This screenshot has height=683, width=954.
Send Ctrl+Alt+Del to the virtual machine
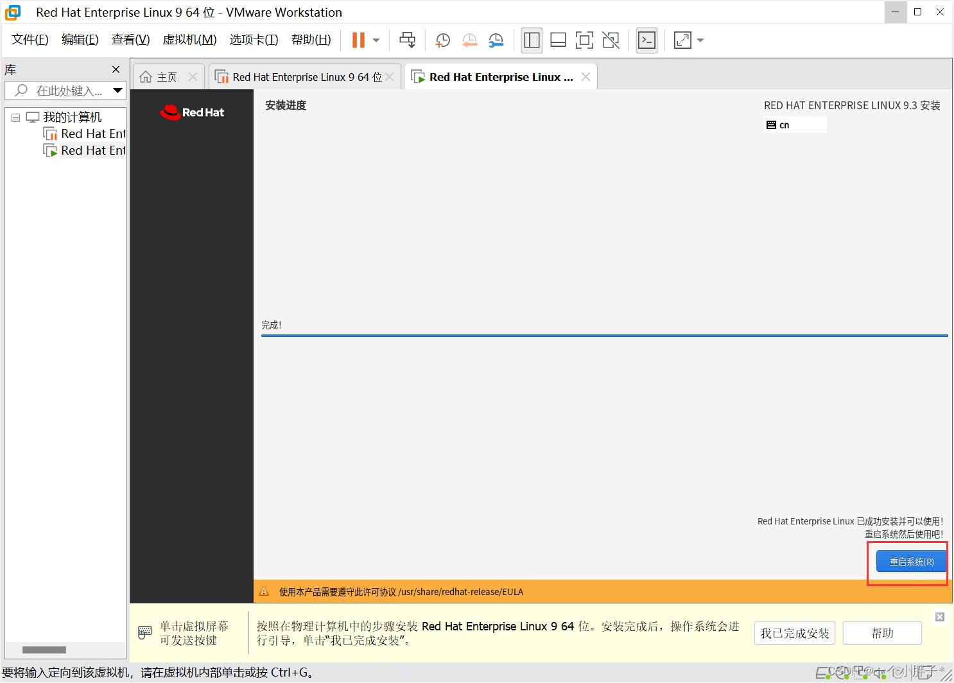click(x=407, y=40)
